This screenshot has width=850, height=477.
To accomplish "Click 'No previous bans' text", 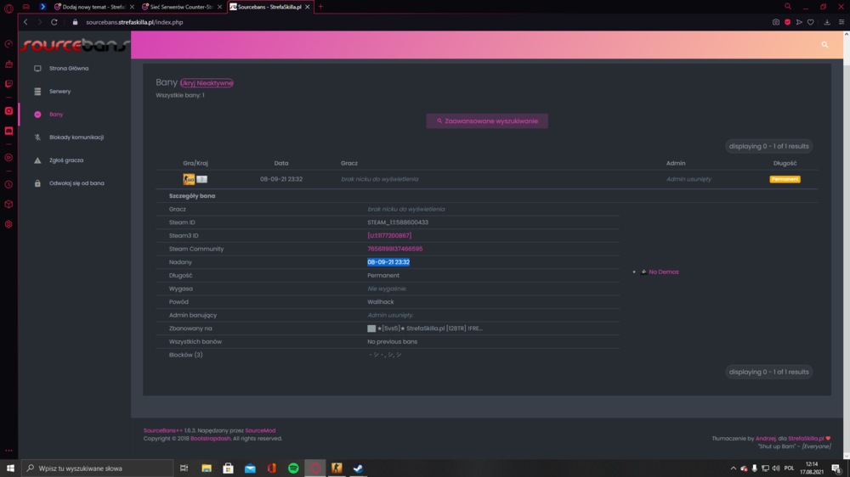I will click(x=392, y=342).
